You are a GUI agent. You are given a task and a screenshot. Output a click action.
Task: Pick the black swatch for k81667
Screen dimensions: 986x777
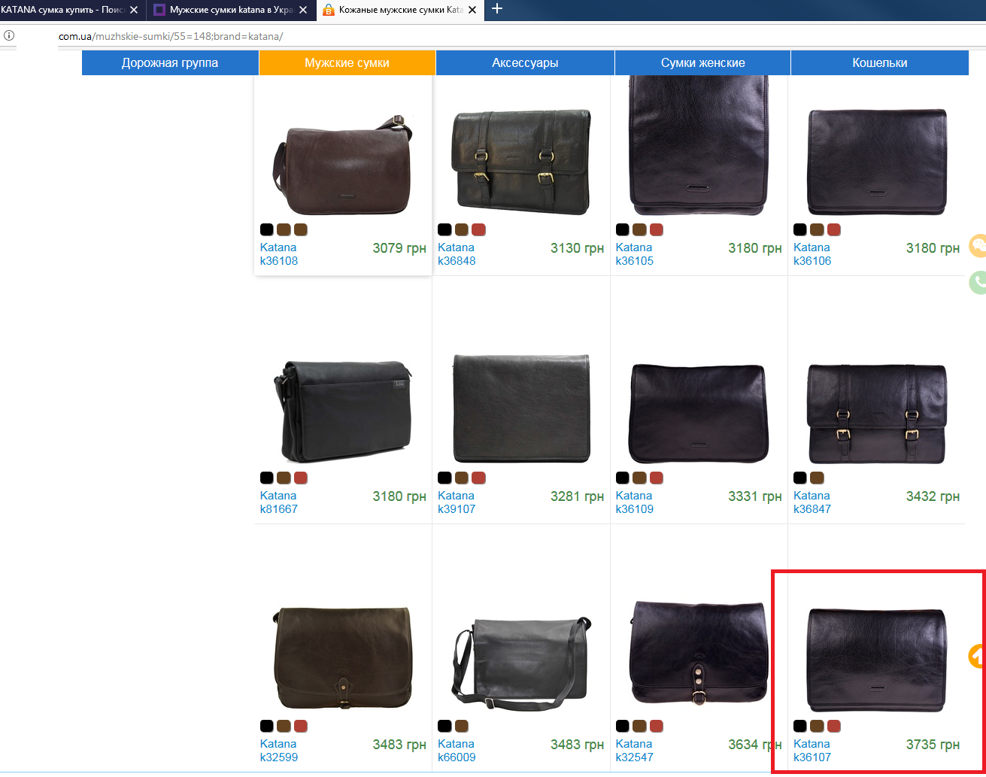pyautogui.click(x=267, y=478)
